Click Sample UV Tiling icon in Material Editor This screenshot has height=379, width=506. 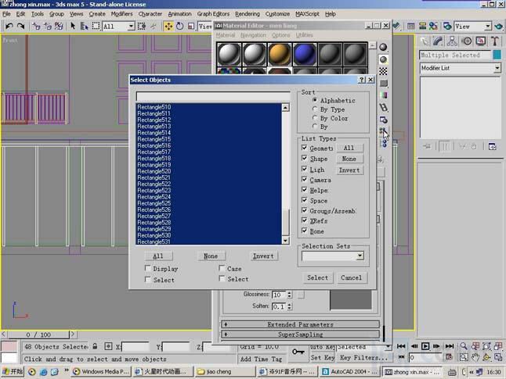383,84
